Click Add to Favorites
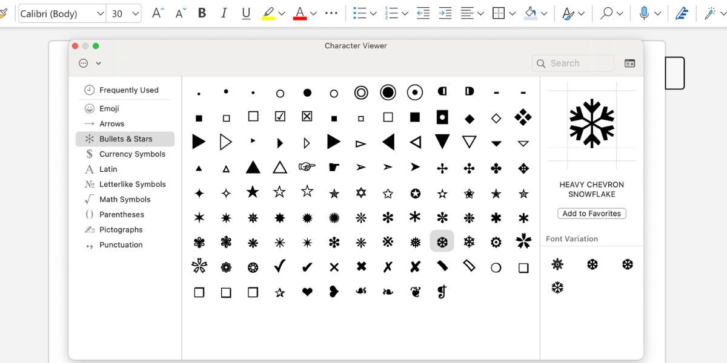 pos(591,213)
